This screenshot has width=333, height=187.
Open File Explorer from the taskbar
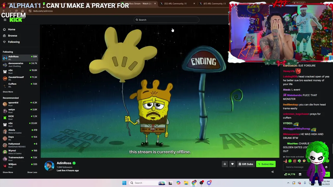186,183
